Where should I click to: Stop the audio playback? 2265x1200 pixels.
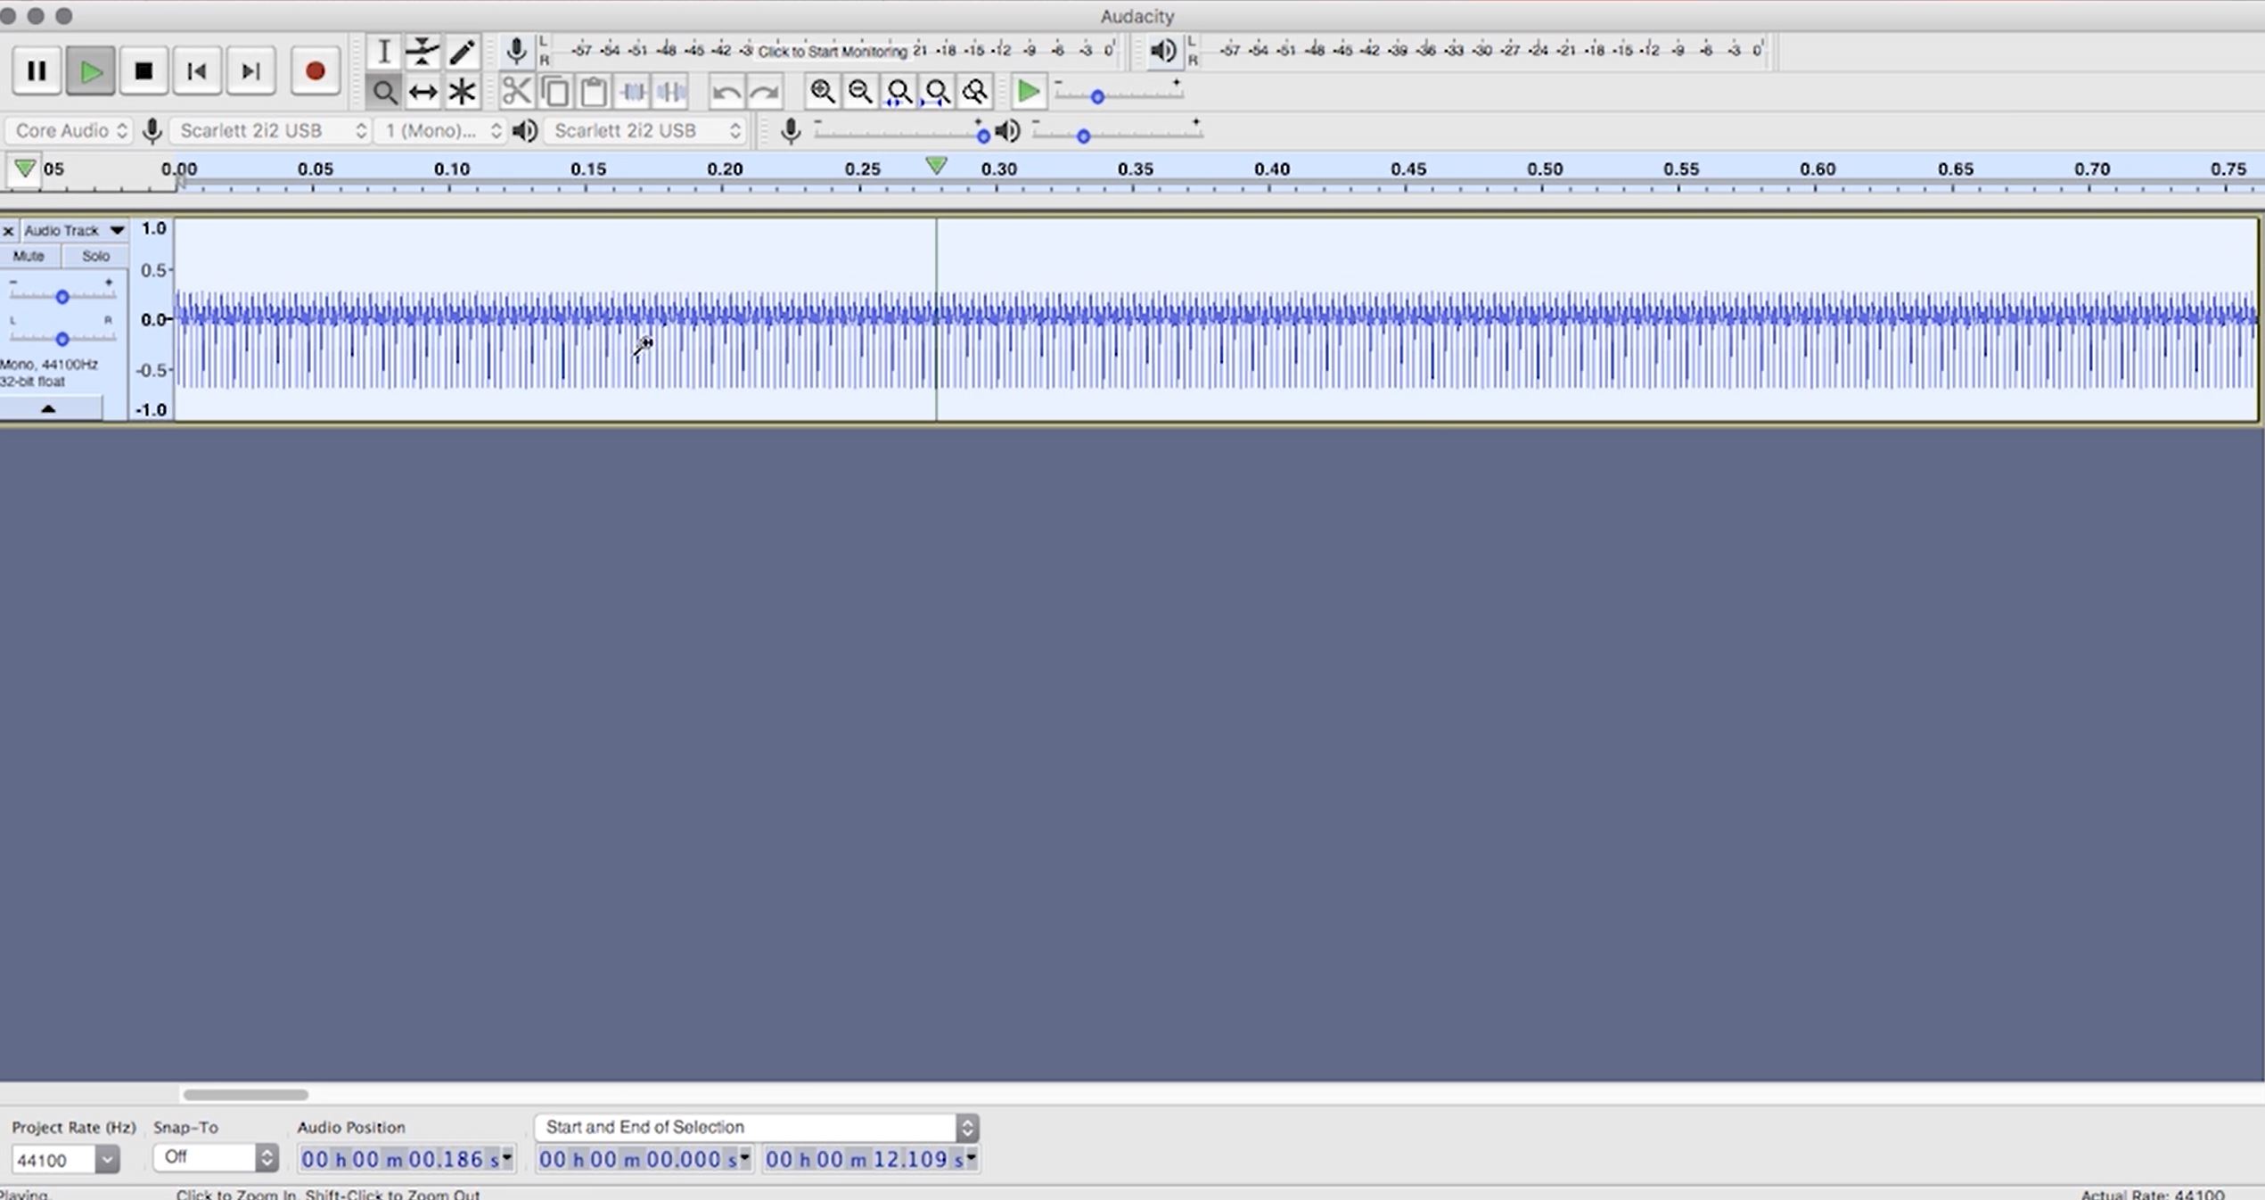tap(144, 71)
